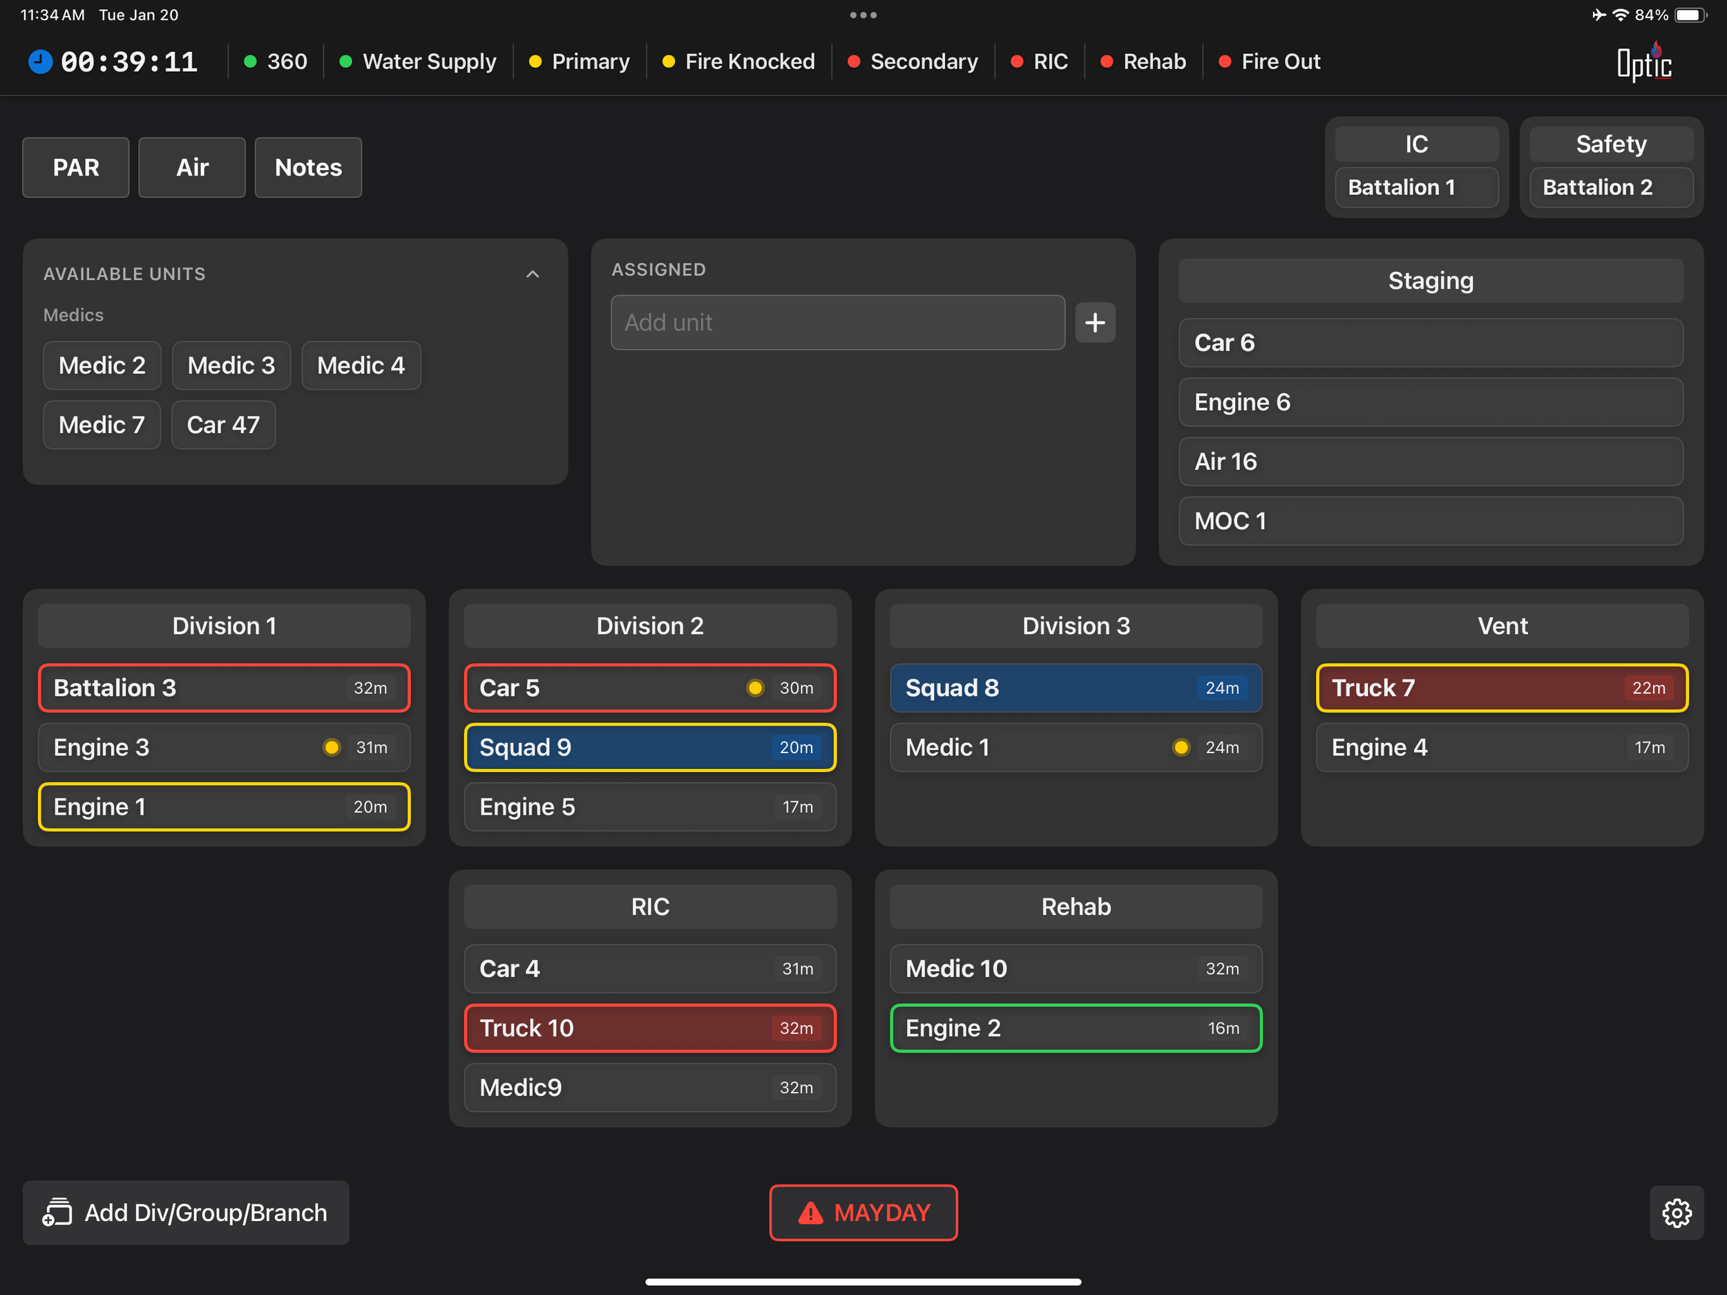
Task: Open the Notes tab
Action: point(307,167)
